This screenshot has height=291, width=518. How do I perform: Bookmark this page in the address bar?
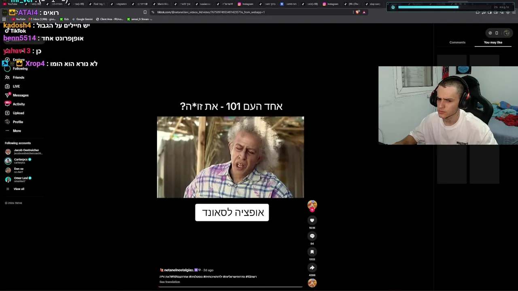[145, 12]
